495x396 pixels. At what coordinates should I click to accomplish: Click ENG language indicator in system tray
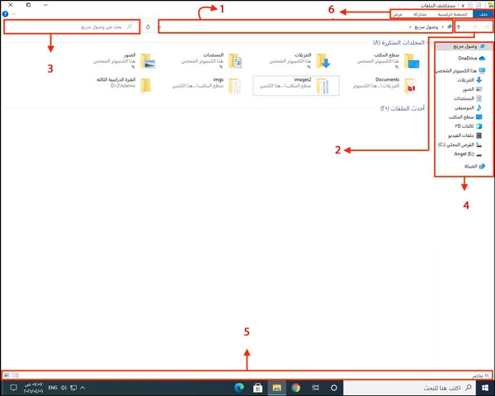click(52, 387)
